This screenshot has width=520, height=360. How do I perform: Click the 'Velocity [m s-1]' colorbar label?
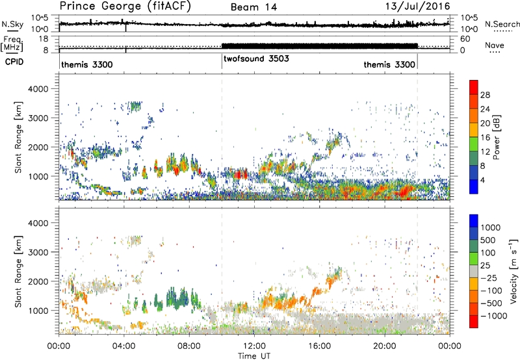[x=513, y=271]
